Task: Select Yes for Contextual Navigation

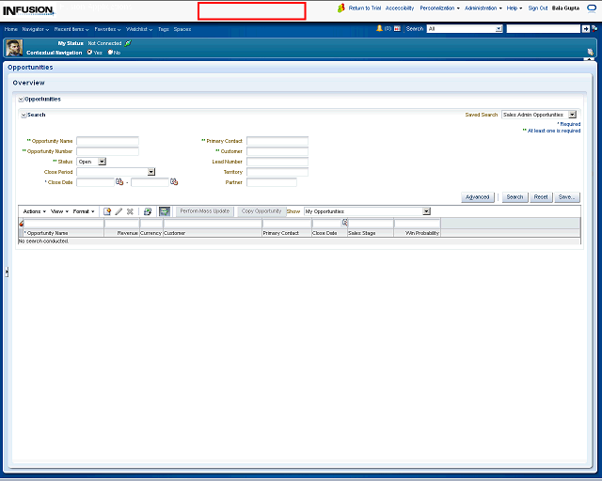Action: pyautogui.click(x=89, y=53)
